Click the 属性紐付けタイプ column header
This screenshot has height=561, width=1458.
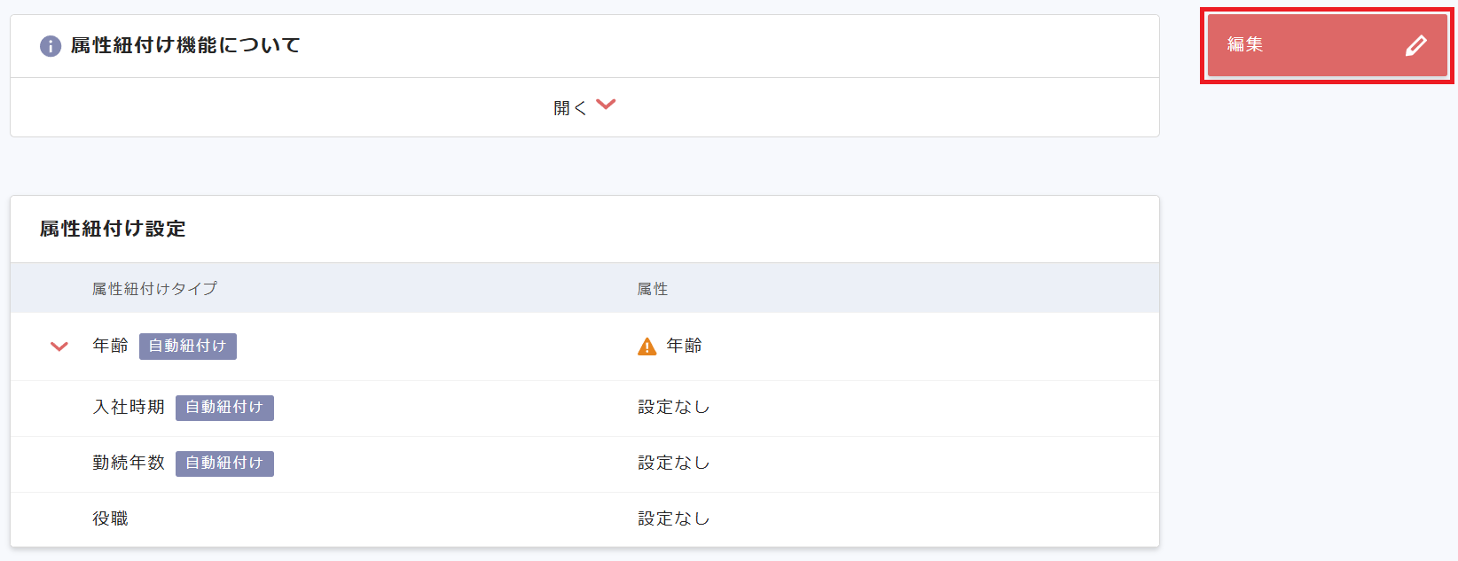(154, 289)
